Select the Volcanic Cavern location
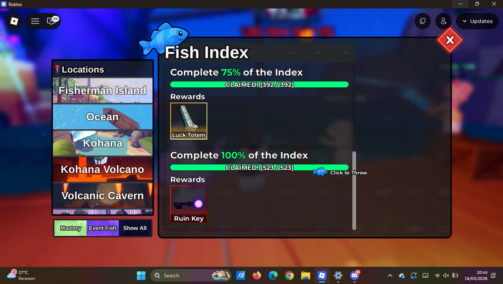This screenshot has width=503, height=284. 103,195
